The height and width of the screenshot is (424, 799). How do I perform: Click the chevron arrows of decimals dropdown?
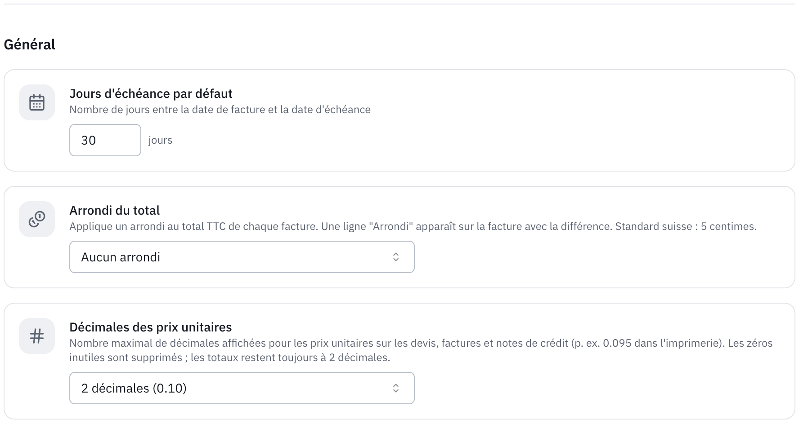[396, 388]
